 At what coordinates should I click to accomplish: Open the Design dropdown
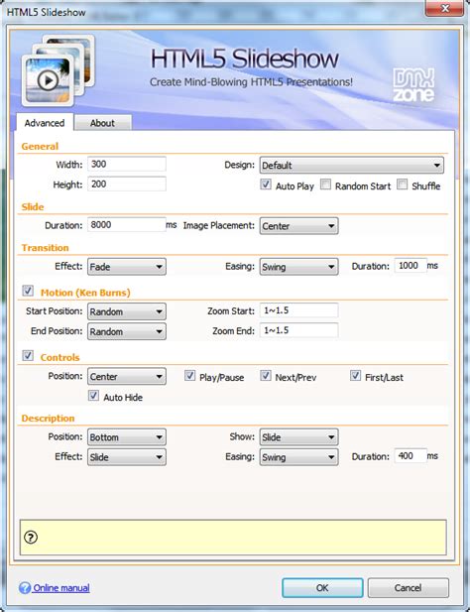[351, 166]
